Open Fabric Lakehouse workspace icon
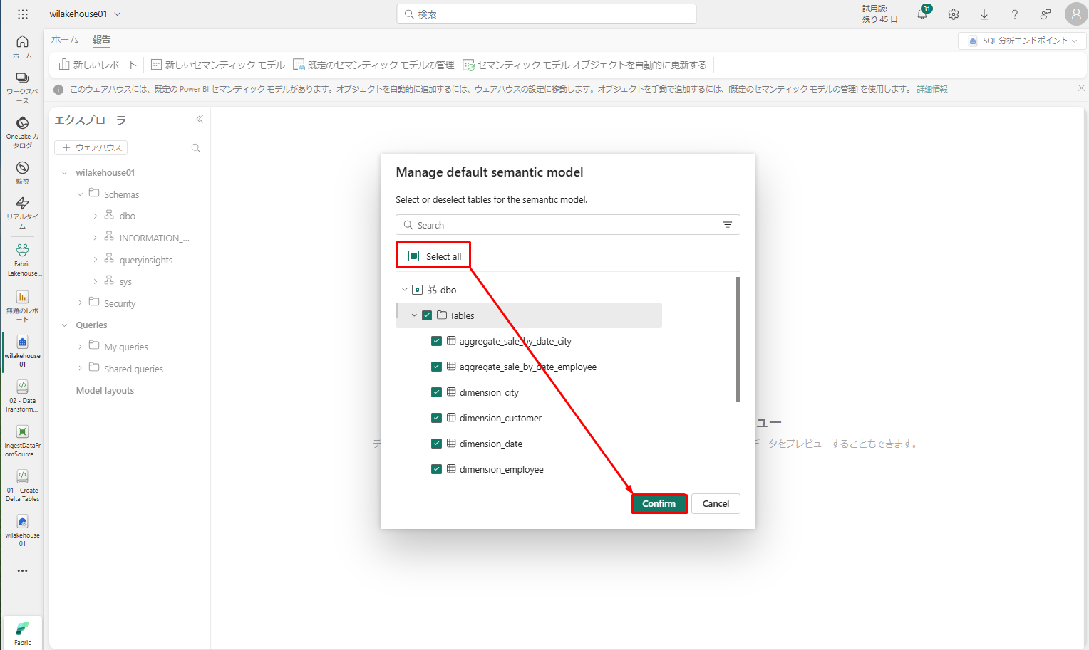 pyautogui.click(x=22, y=259)
